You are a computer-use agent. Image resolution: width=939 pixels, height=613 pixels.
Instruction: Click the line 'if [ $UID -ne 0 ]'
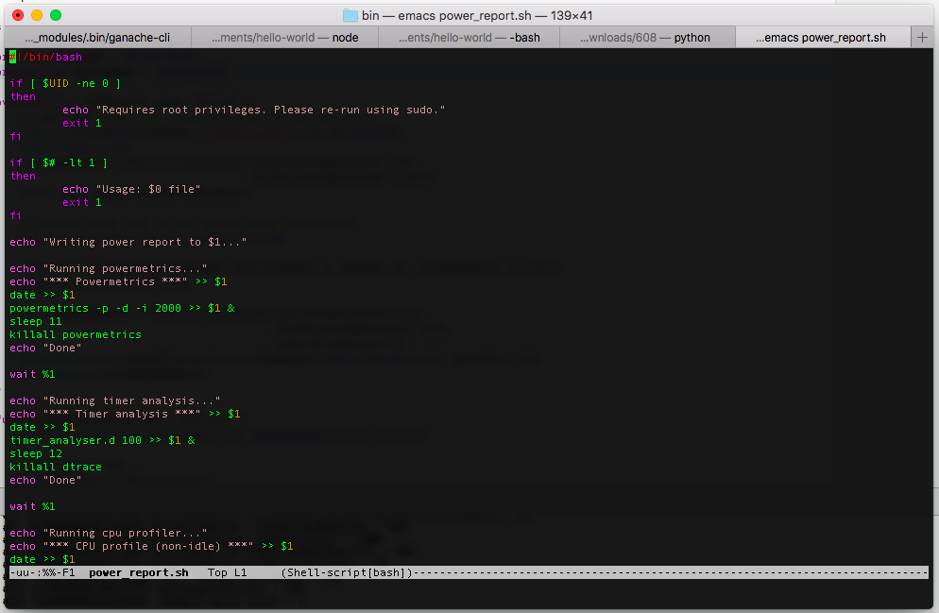coord(65,83)
